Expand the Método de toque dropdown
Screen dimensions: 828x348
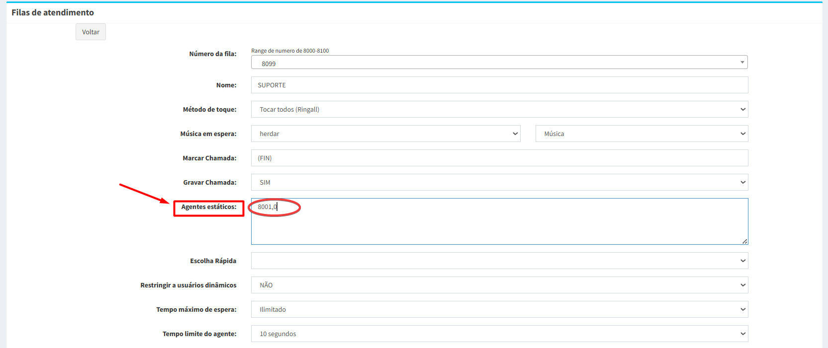tap(499, 109)
